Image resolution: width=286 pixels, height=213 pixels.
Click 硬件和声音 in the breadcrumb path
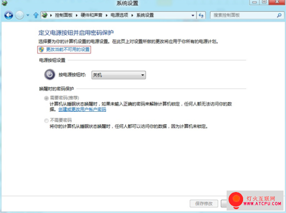(x=91, y=15)
